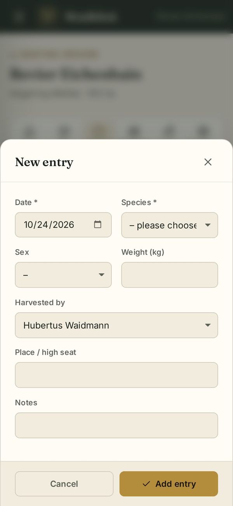Viewport: 233px width, 506px height.
Task: Click the Species * field label
Action: pos(139,202)
